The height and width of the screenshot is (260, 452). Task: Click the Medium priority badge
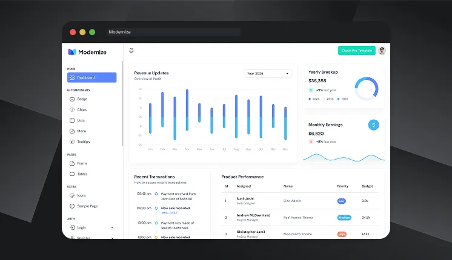pos(344,217)
